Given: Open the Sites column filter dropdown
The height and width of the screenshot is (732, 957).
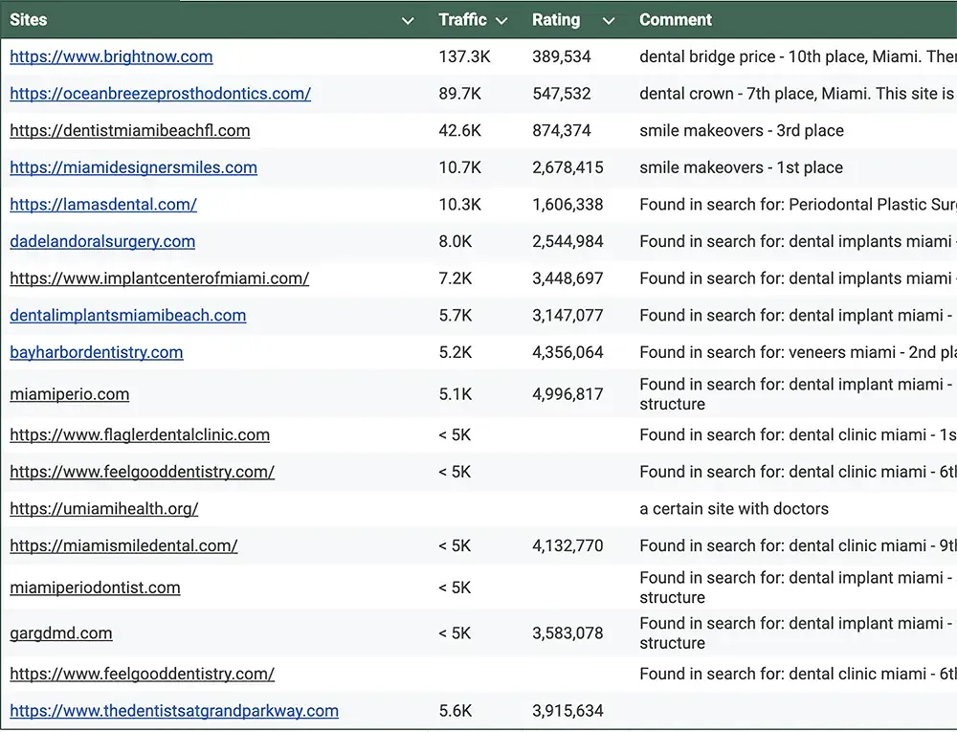Looking at the screenshot, I should pos(408,20).
